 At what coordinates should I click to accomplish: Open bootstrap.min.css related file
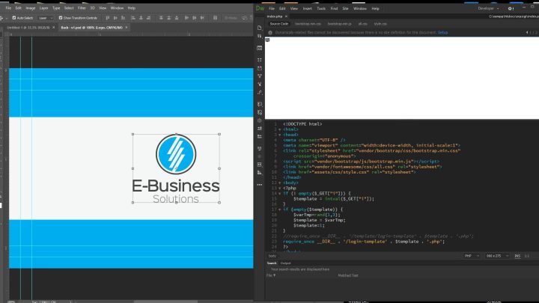(308, 24)
